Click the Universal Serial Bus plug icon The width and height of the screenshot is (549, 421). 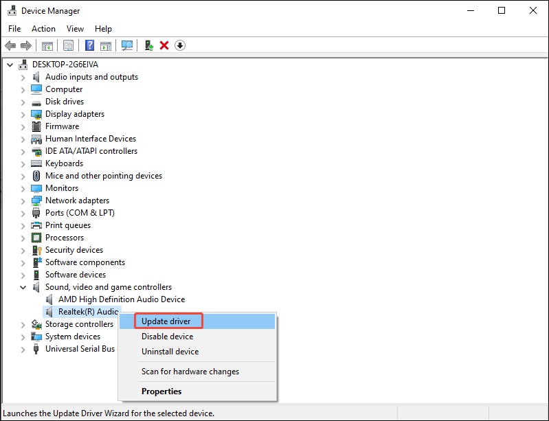tap(36, 349)
